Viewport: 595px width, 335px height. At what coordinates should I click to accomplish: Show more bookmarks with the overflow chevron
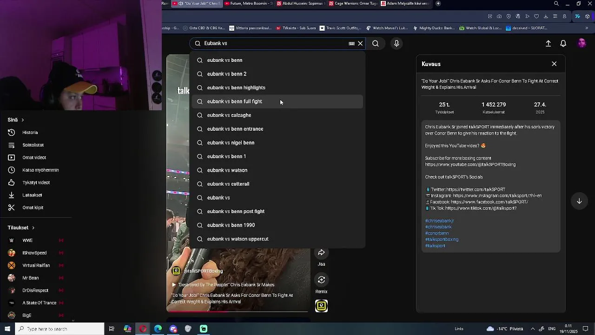[x=587, y=28]
